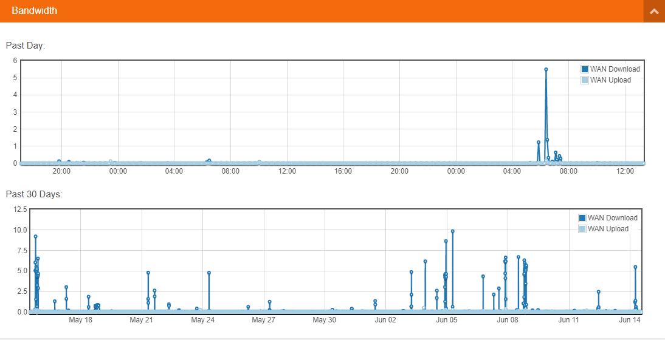Click the 16:00 label on Past Day axis
The height and width of the screenshot is (340, 665).
pyautogui.click(x=343, y=171)
